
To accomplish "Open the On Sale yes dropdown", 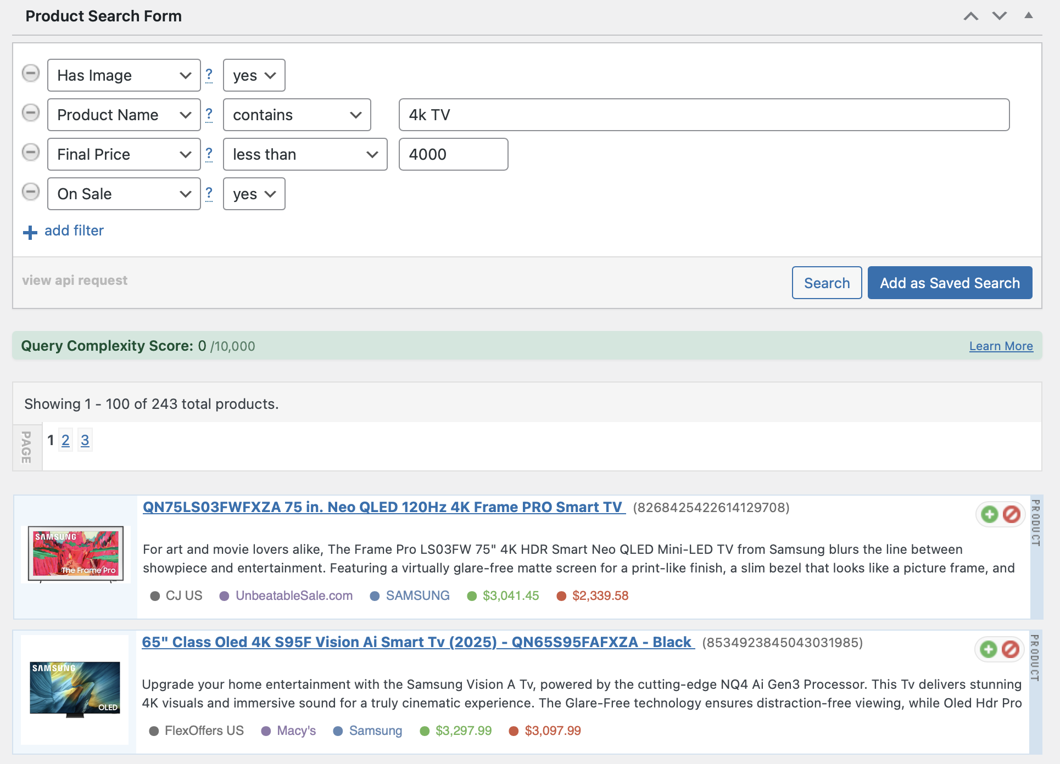I will click(x=254, y=194).
